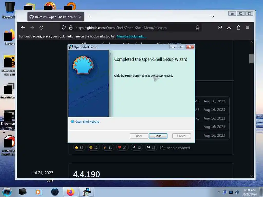Click the tada reaction 11
Image resolution: width=263 pixels, height=197 pixels.
pos(108,147)
